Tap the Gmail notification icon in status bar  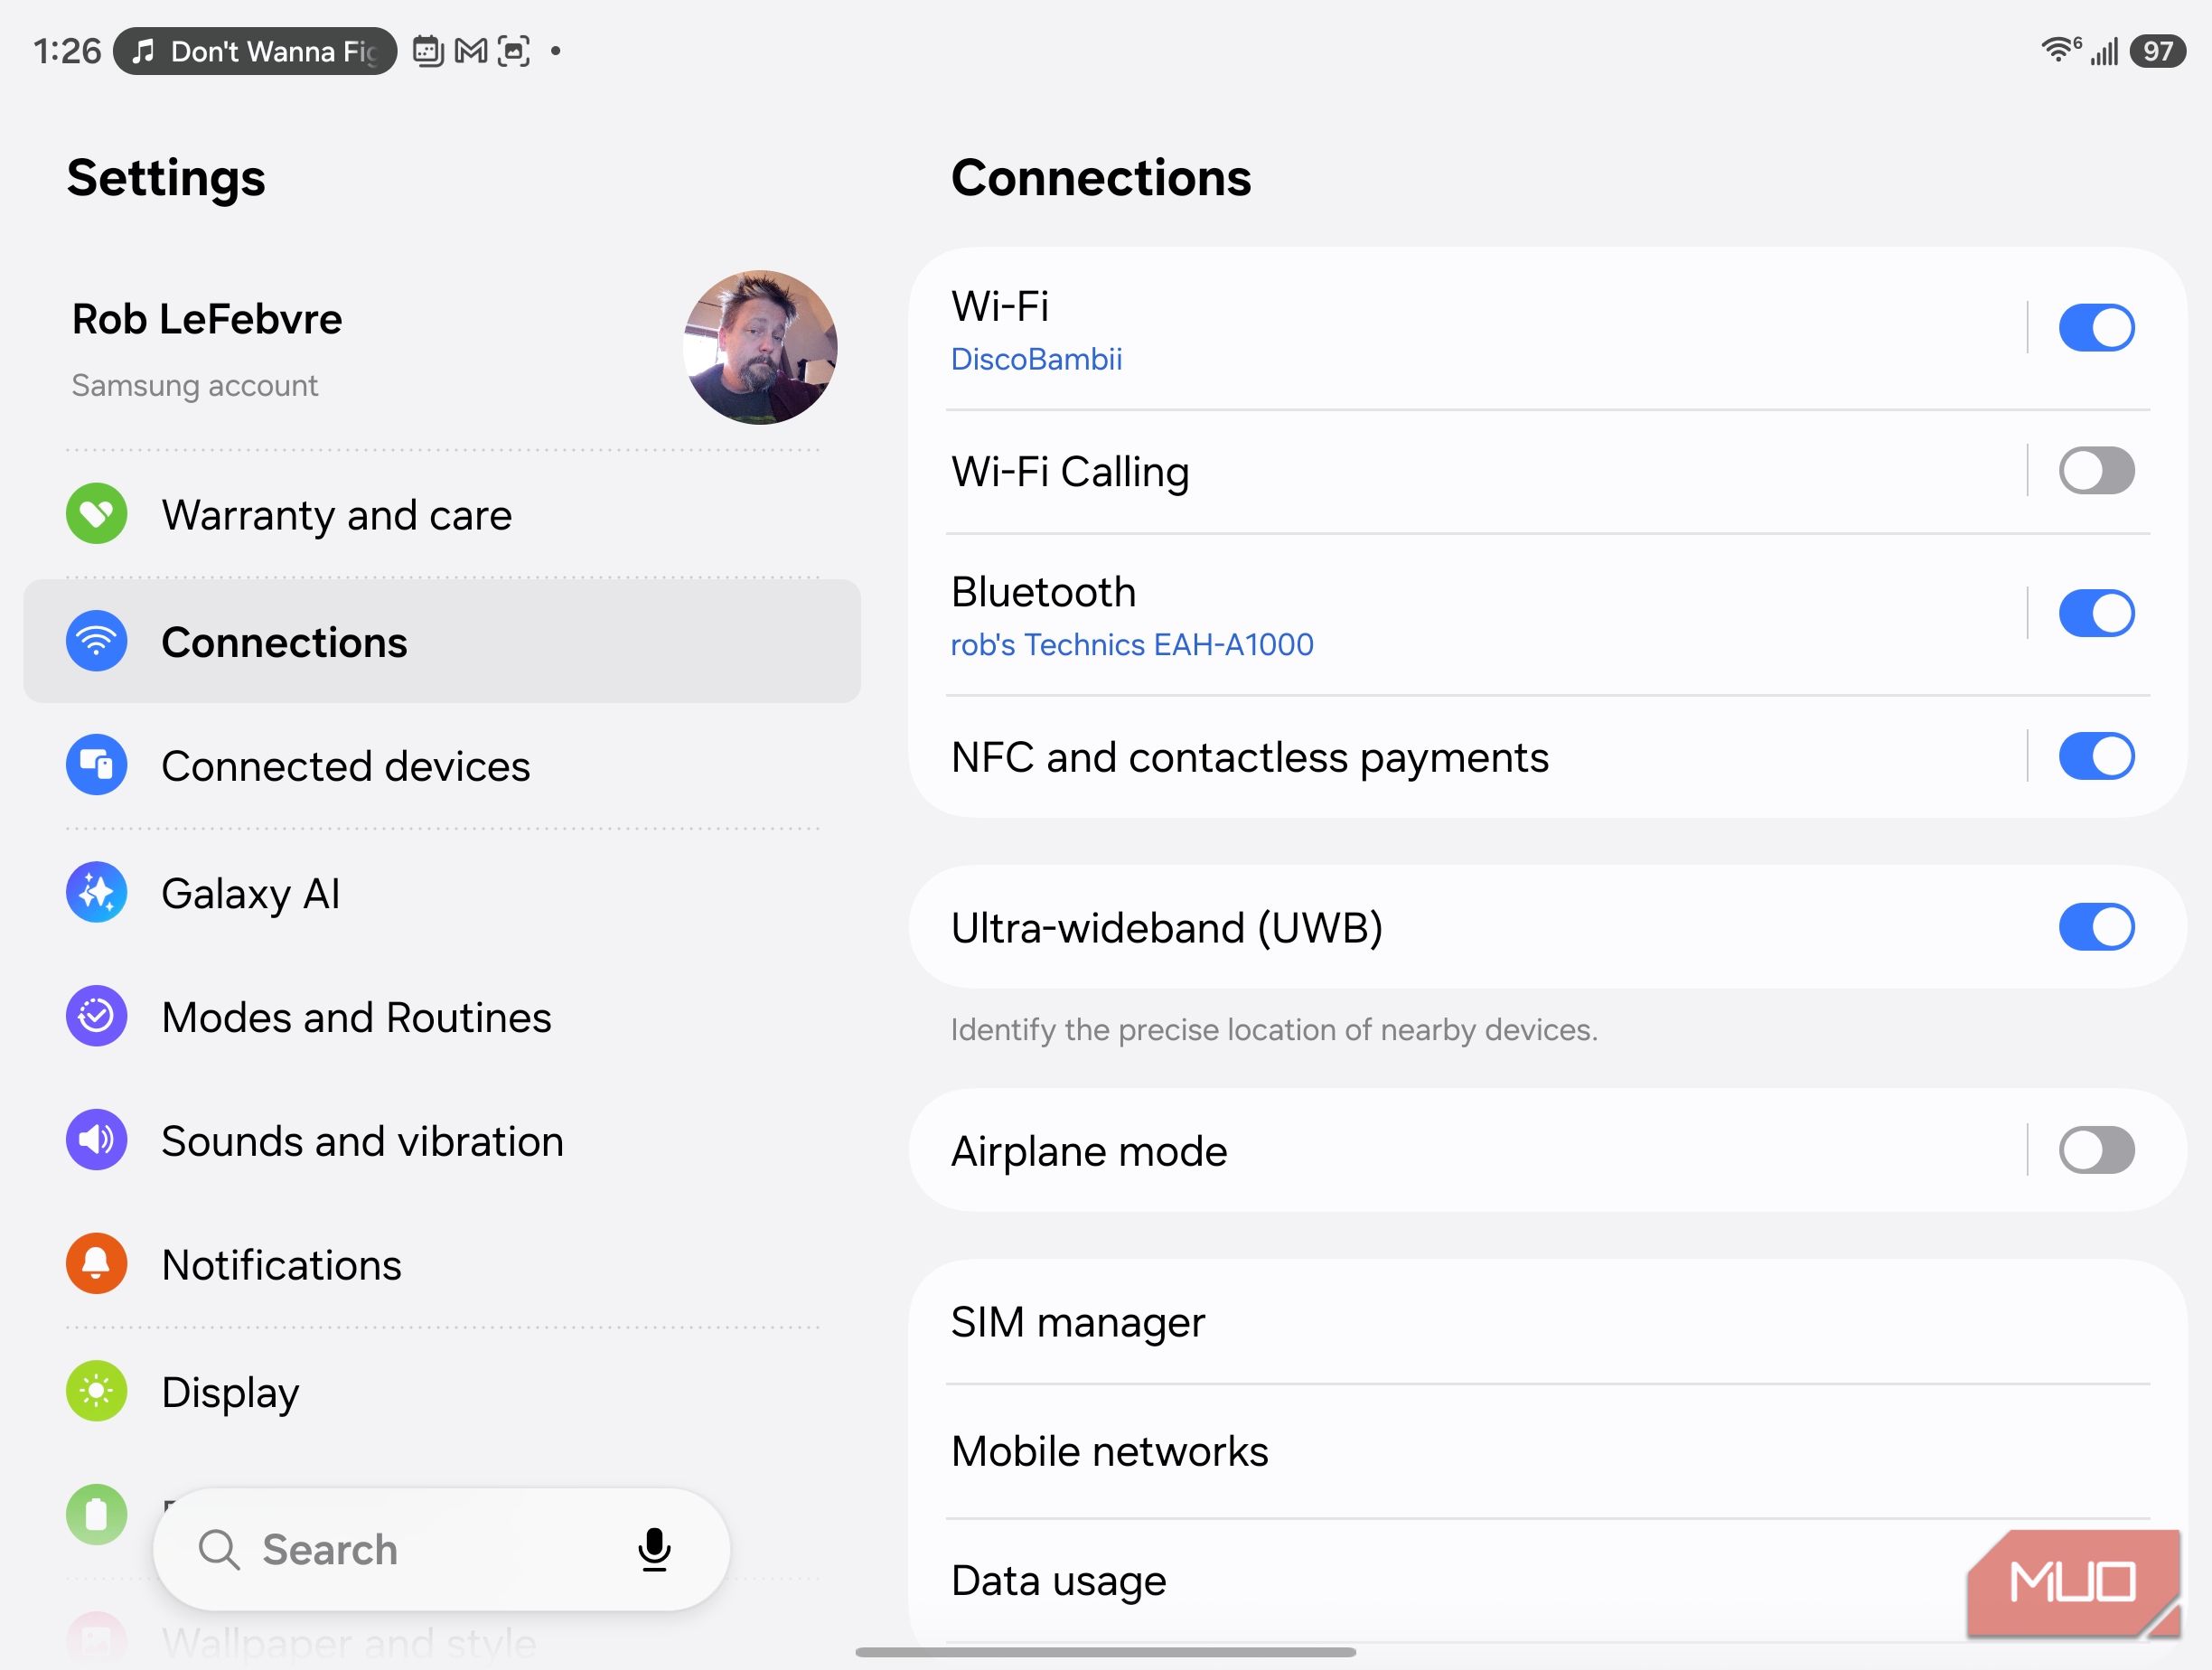(x=470, y=50)
